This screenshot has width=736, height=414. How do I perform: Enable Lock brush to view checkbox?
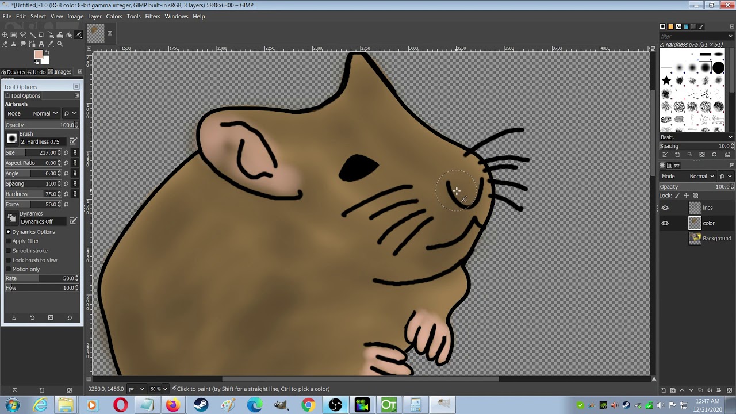tap(9, 260)
